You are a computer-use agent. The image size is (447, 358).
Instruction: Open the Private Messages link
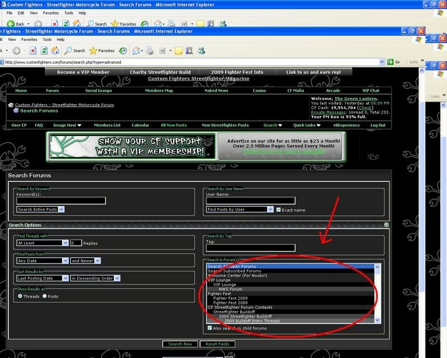pos(329,112)
